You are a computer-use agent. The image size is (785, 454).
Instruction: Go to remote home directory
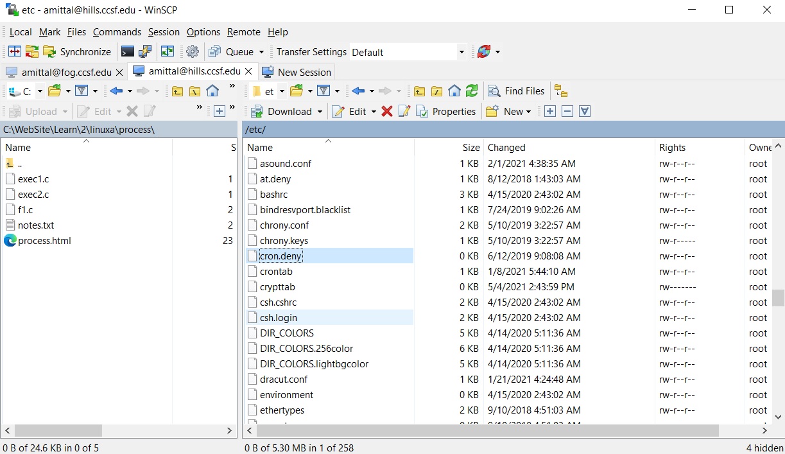point(454,91)
